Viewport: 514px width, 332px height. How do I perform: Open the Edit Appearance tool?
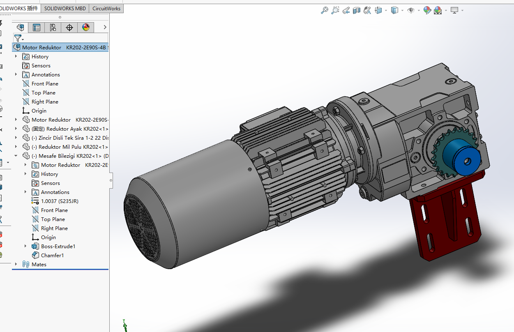(x=427, y=10)
